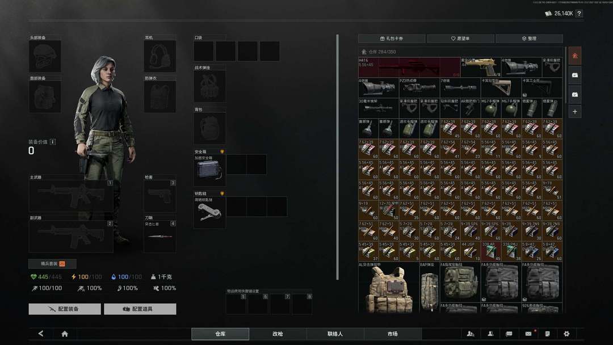
Task: Open the friends profile icon
Action: 490,334
